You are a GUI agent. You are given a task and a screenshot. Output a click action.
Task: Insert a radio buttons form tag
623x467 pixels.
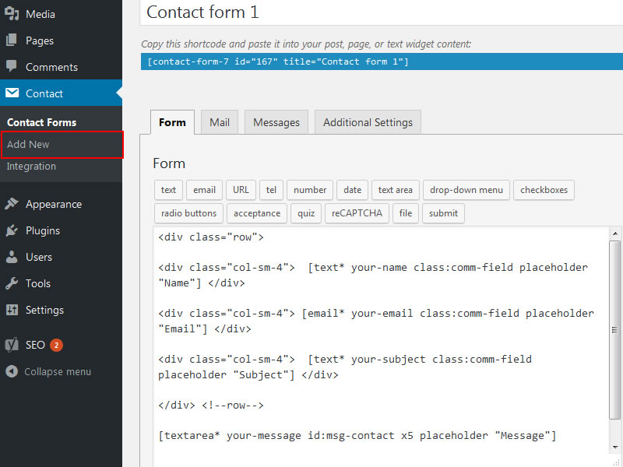coord(188,213)
